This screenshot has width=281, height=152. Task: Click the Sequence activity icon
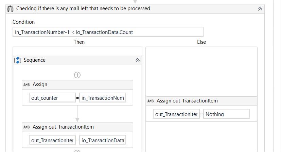click(18, 60)
